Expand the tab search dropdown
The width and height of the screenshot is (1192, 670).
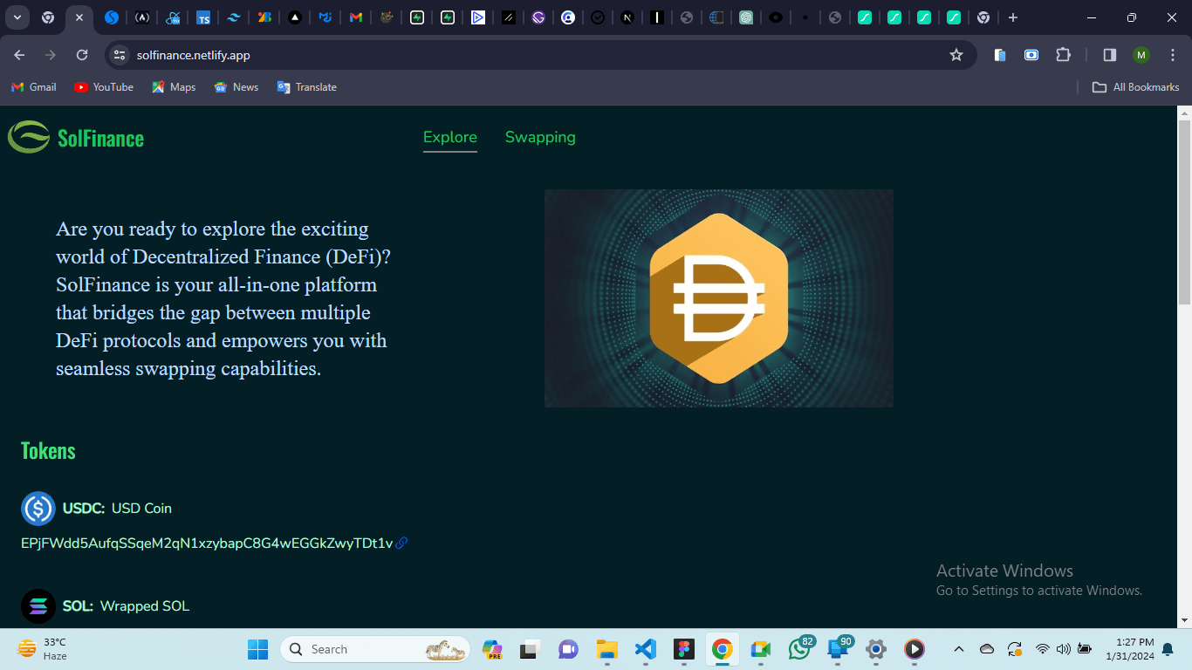[17, 17]
